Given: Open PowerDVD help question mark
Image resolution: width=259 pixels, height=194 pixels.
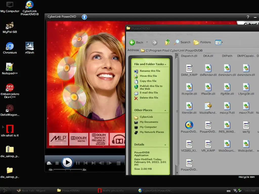Looking at the screenshot, I should point(248,17).
